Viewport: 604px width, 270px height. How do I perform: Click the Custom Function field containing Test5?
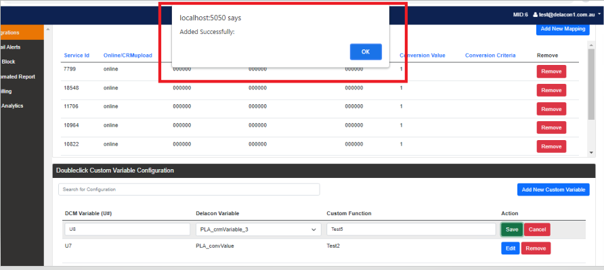[411, 229]
